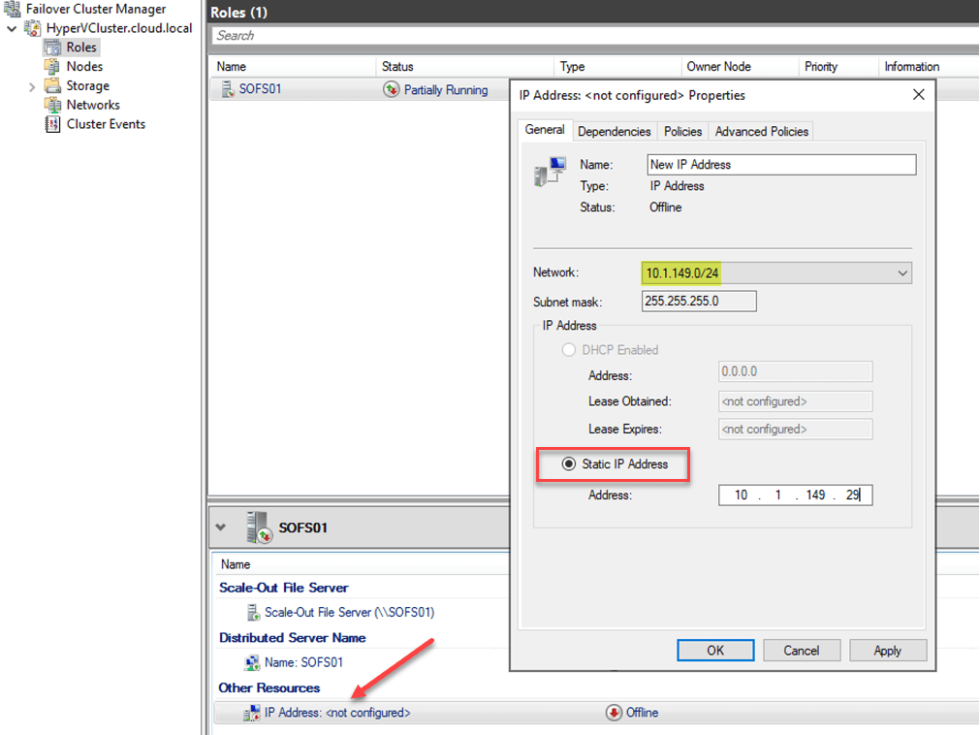Select Cluster Events in the navigation tree
The height and width of the screenshot is (735, 980).
tap(106, 124)
